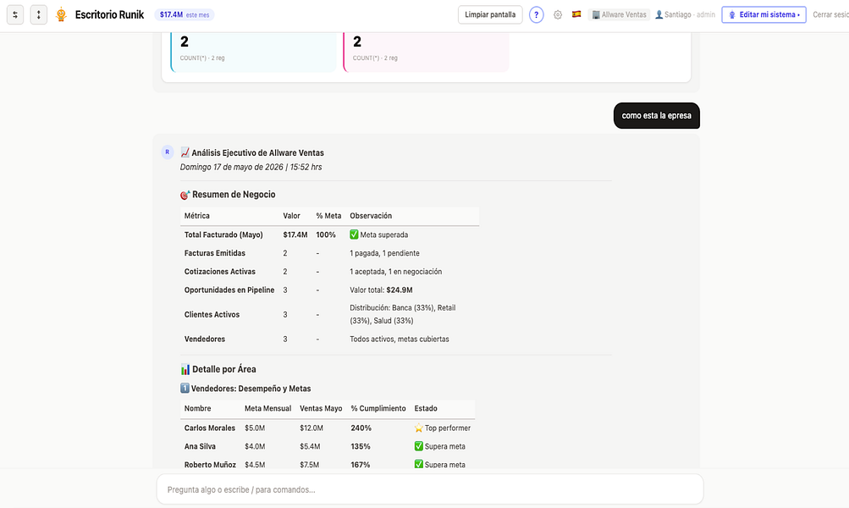Click the Runik robot mascot logo

pos(61,14)
